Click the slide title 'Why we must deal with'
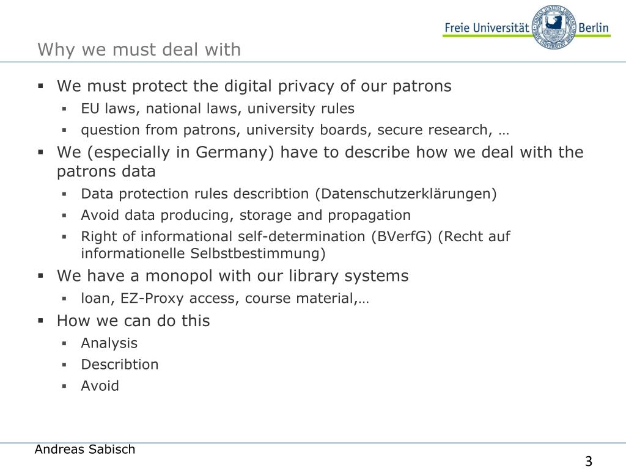Viewport: 626px width, 469px height. coord(139,50)
